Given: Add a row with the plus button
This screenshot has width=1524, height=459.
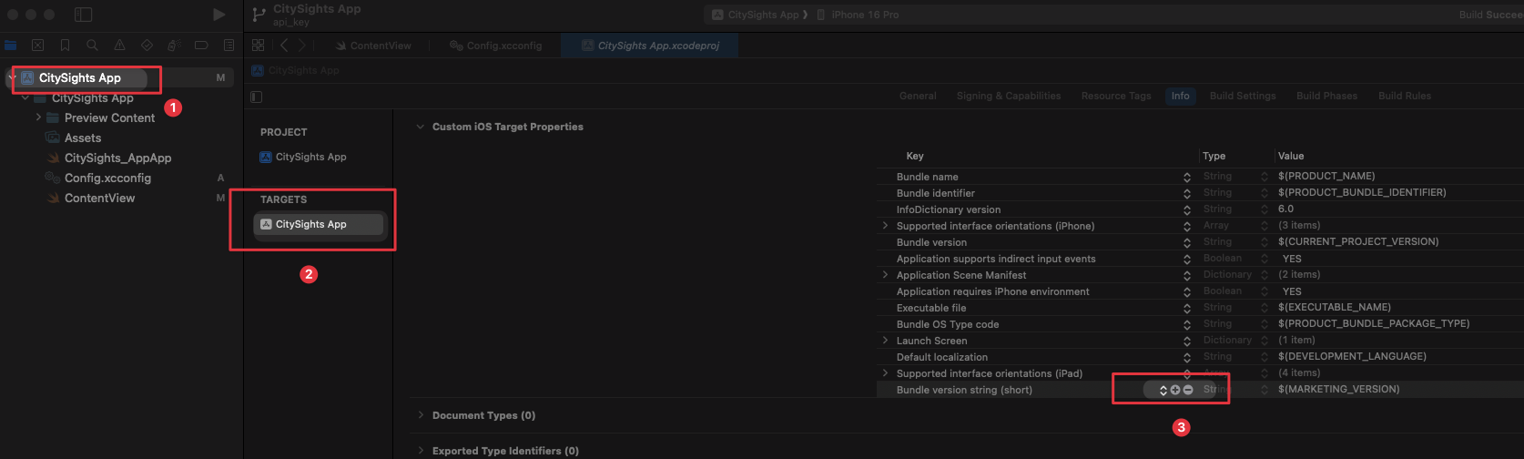Looking at the screenshot, I should 1175,390.
